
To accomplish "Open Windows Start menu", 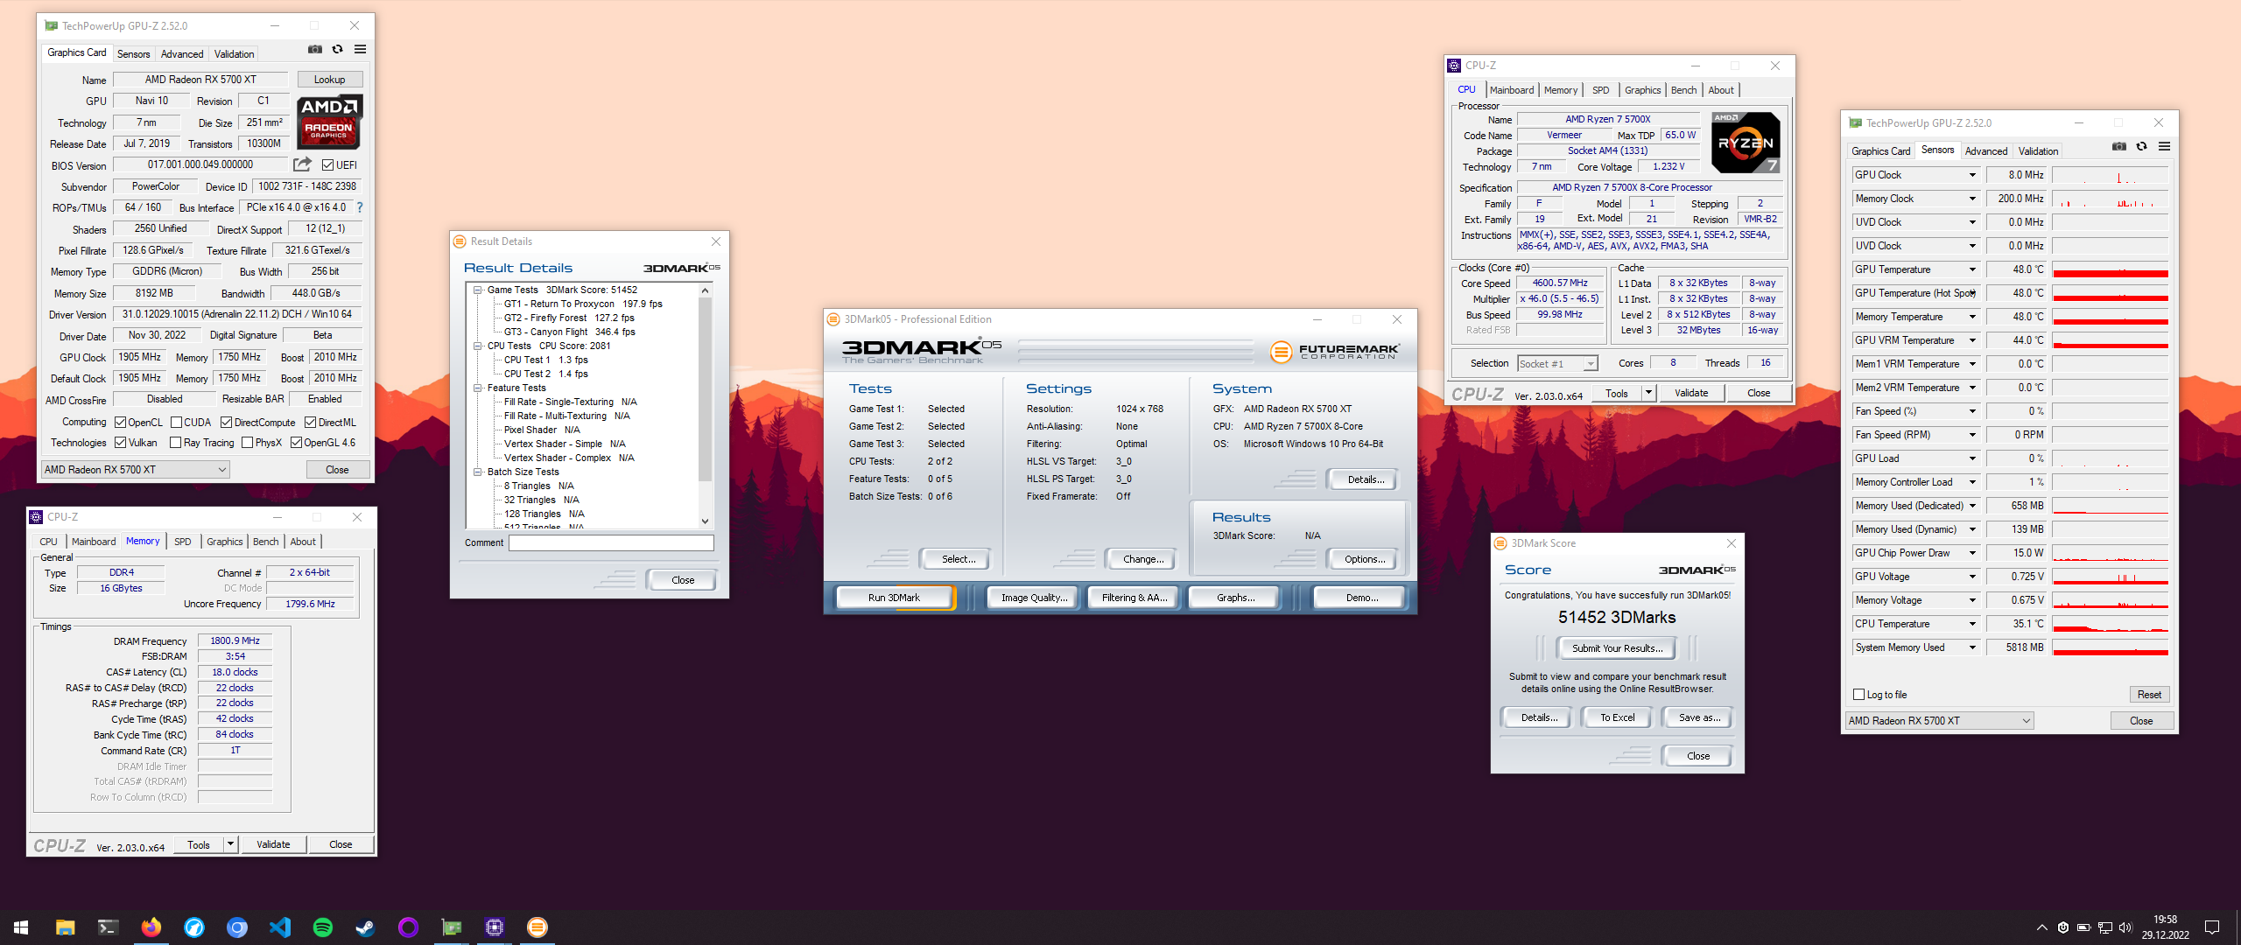I will (22, 927).
